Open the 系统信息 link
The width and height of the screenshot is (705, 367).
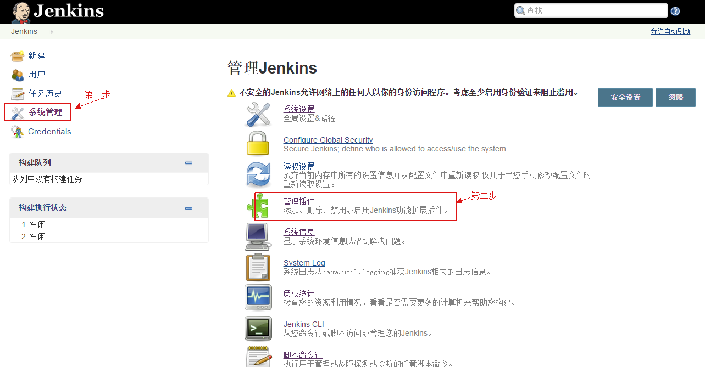coord(299,232)
